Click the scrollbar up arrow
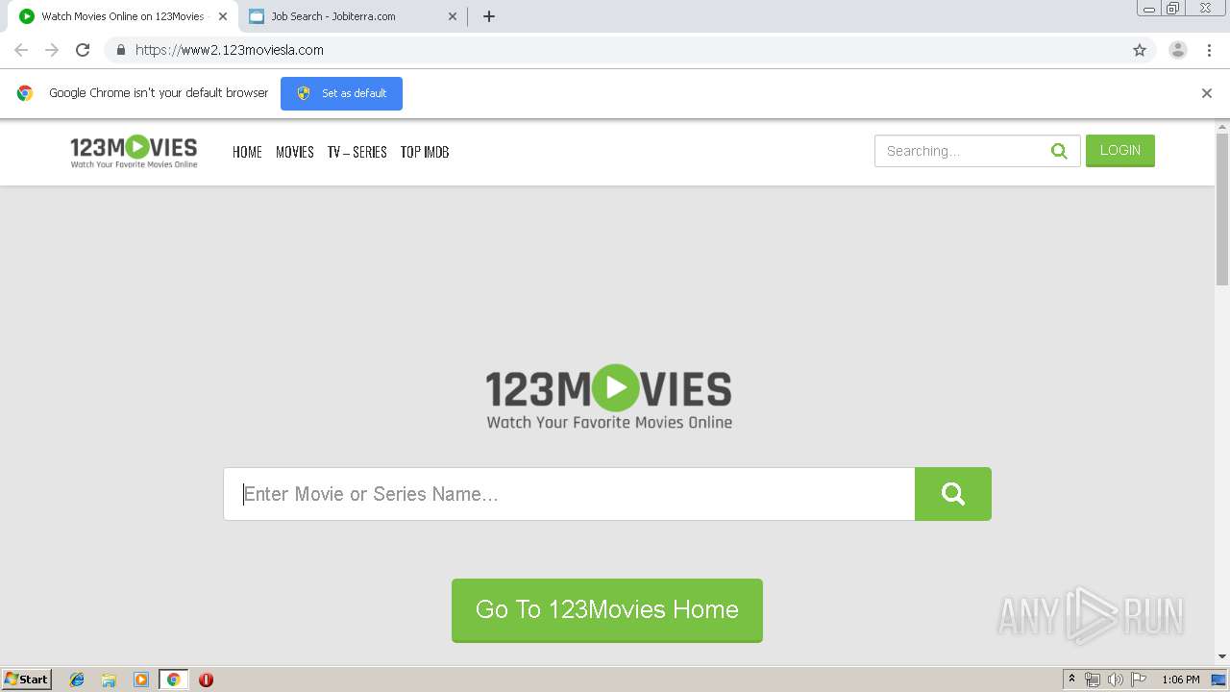Image resolution: width=1230 pixels, height=692 pixels. tap(1222, 126)
